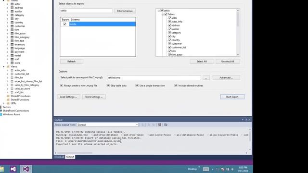Screen dimensions: 308x173
Task: Toggle Include stored routines checkbox
Action: (x=176, y=86)
